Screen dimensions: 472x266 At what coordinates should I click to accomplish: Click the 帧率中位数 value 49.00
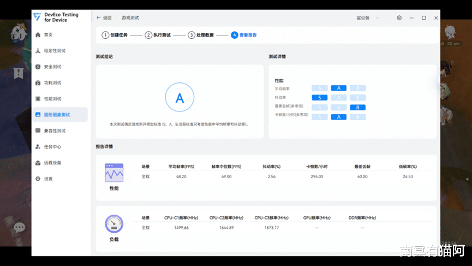pos(226,177)
